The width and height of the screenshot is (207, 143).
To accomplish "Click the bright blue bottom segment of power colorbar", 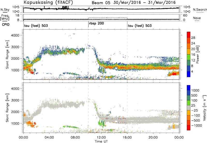I will point(189,74).
